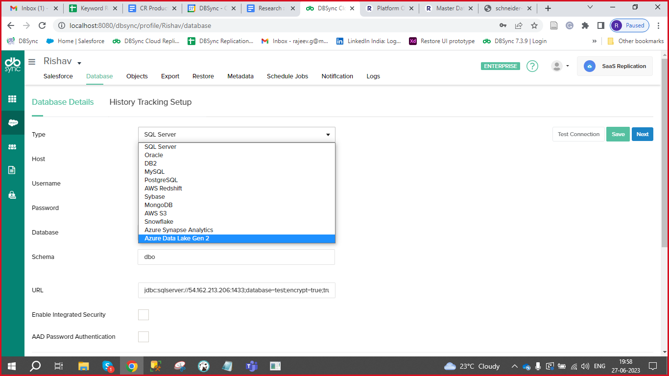Choose AWS S3 from the list
Image resolution: width=669 pixels, height=376 pixels.
point(237,213)
